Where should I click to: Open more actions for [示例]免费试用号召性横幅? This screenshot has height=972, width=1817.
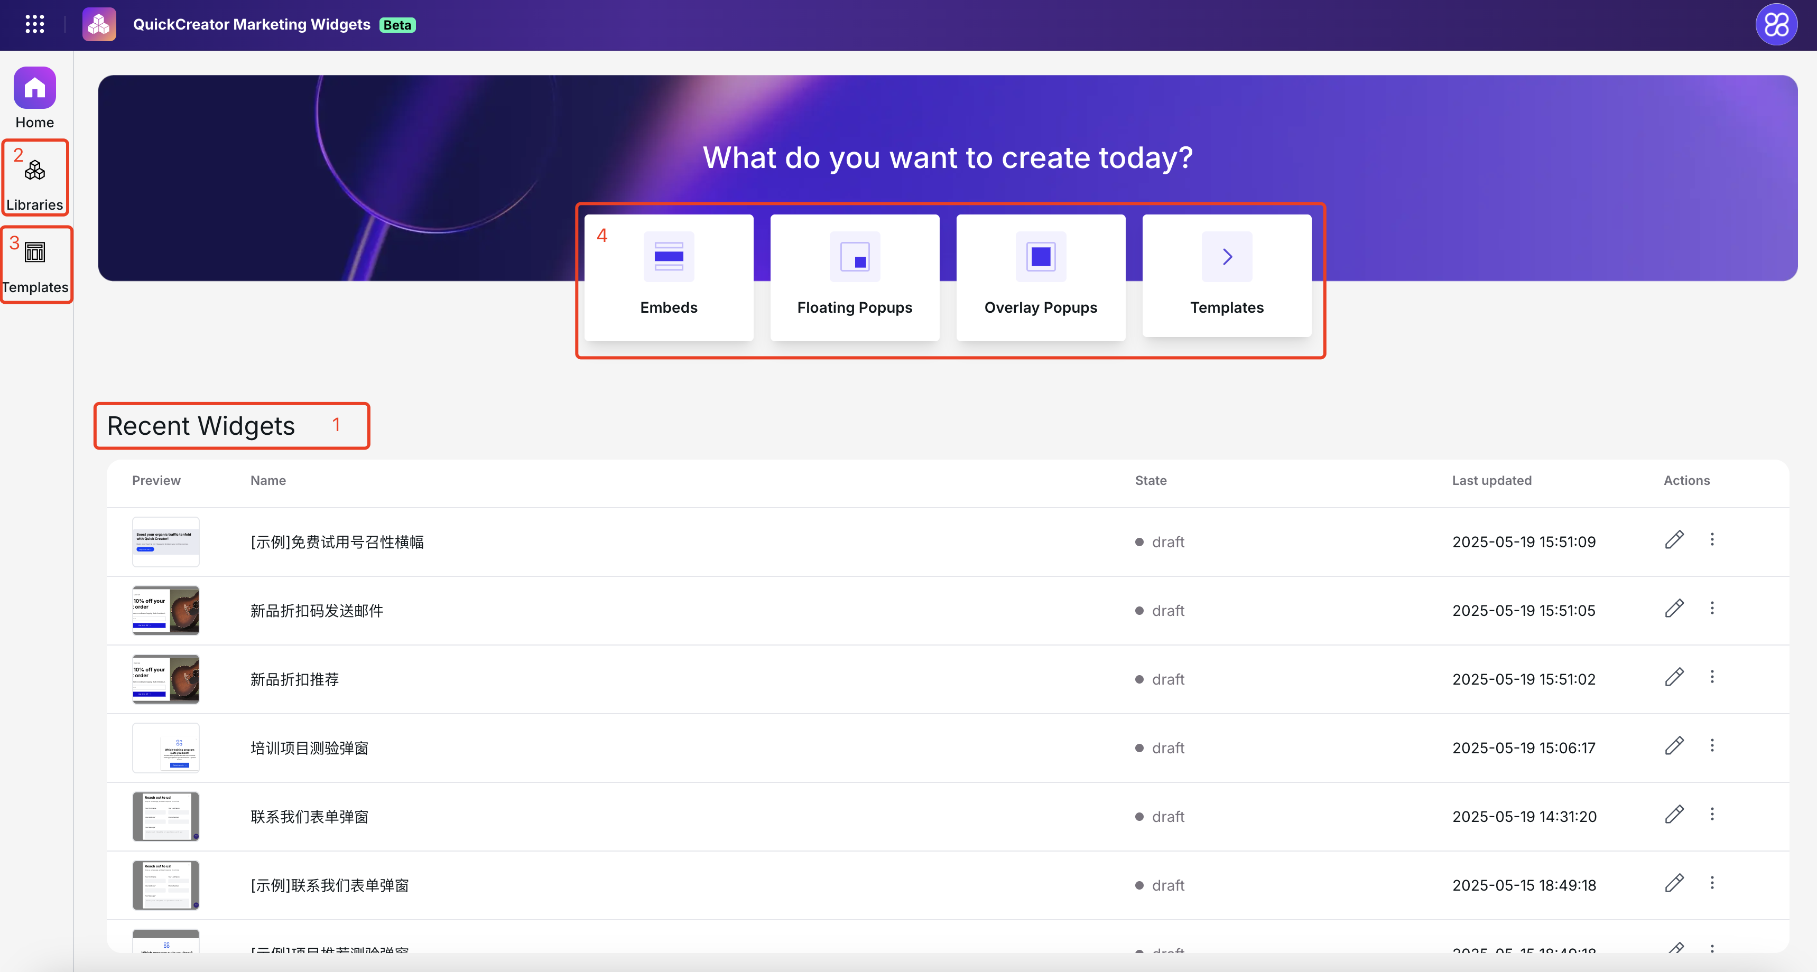(x=1712, y=540)
